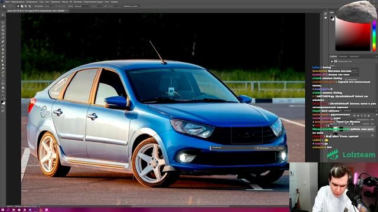Viewport: 378px width, 212px height.
Task: Select the Hand tool
Action: coord(3,88)
